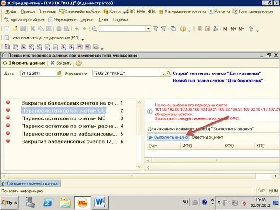Open calendar picker beside date field

(x=59, y=74)
